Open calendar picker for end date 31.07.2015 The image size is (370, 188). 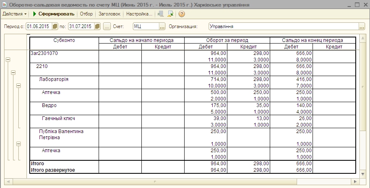[x=97, y=26]
